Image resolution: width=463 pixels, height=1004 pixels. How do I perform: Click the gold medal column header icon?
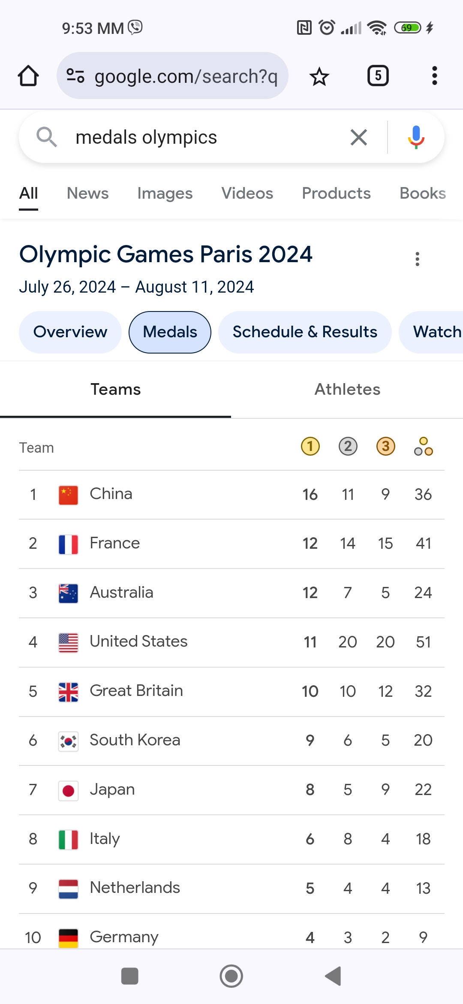[310, 446]
